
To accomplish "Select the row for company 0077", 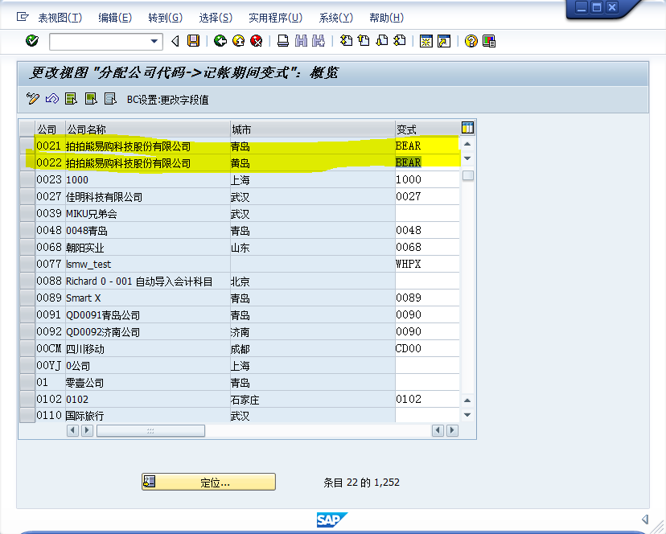I will click(x=27, y=264).
